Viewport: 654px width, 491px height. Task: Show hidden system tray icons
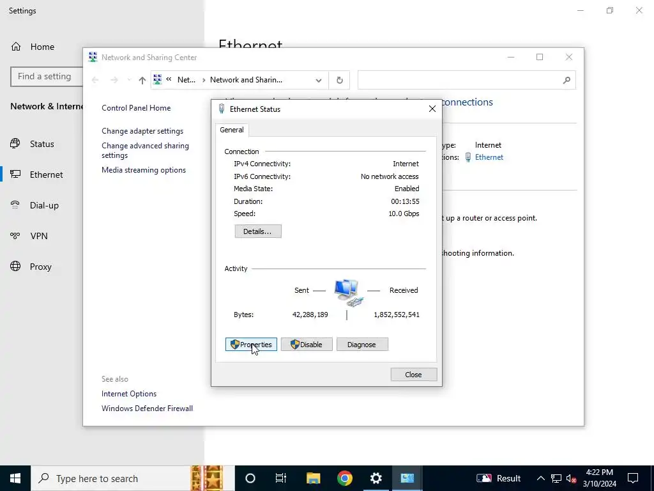tap(540, 478)
